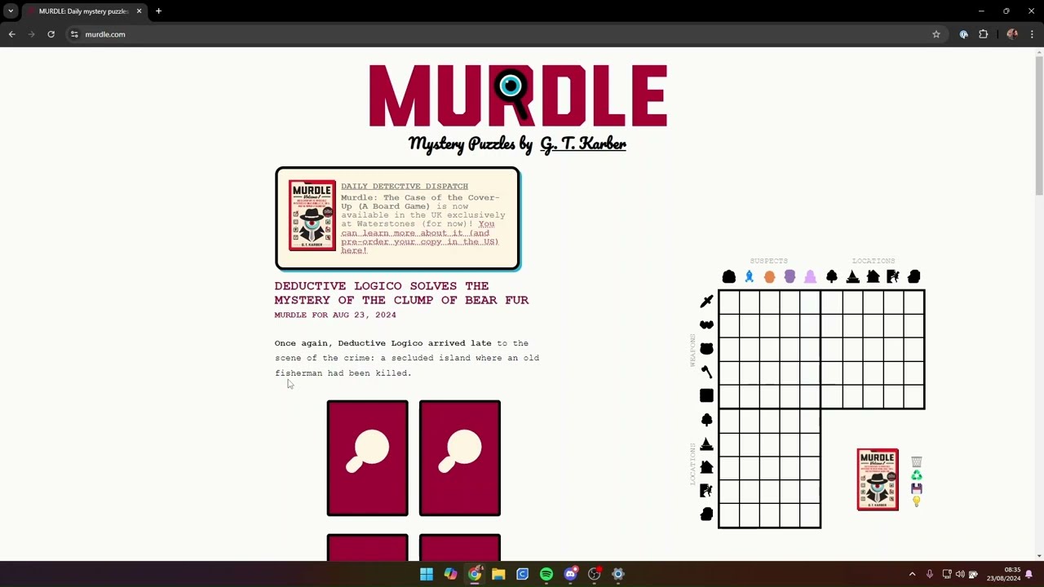
Task: Open the Murdle book cover in the dispatch box
Action: click(x=312, y=215)
